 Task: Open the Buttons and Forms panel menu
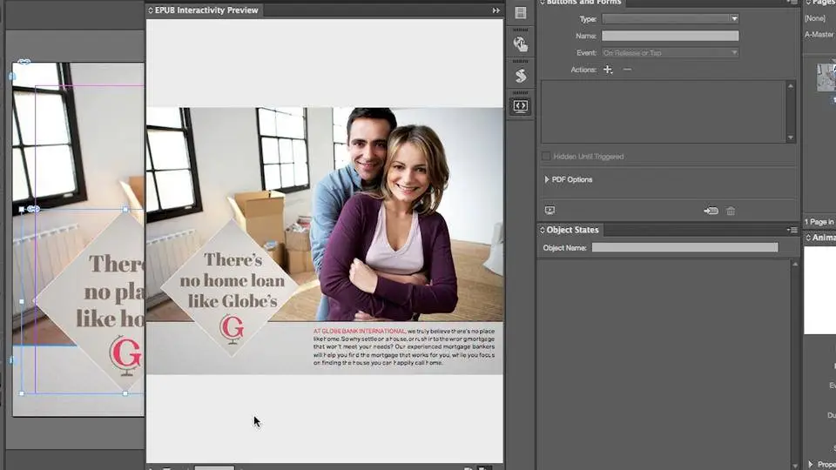[792, 3]
